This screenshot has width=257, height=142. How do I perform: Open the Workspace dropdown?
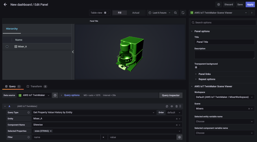tap(224, 97)
